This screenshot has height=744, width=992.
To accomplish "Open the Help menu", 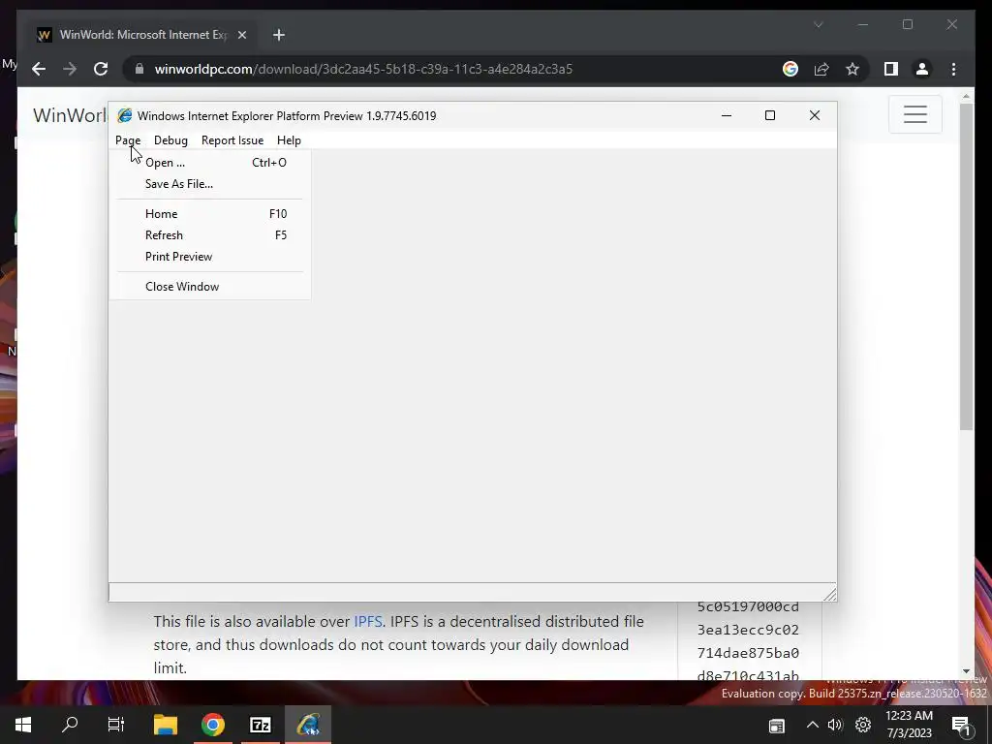I will point(289,140).
